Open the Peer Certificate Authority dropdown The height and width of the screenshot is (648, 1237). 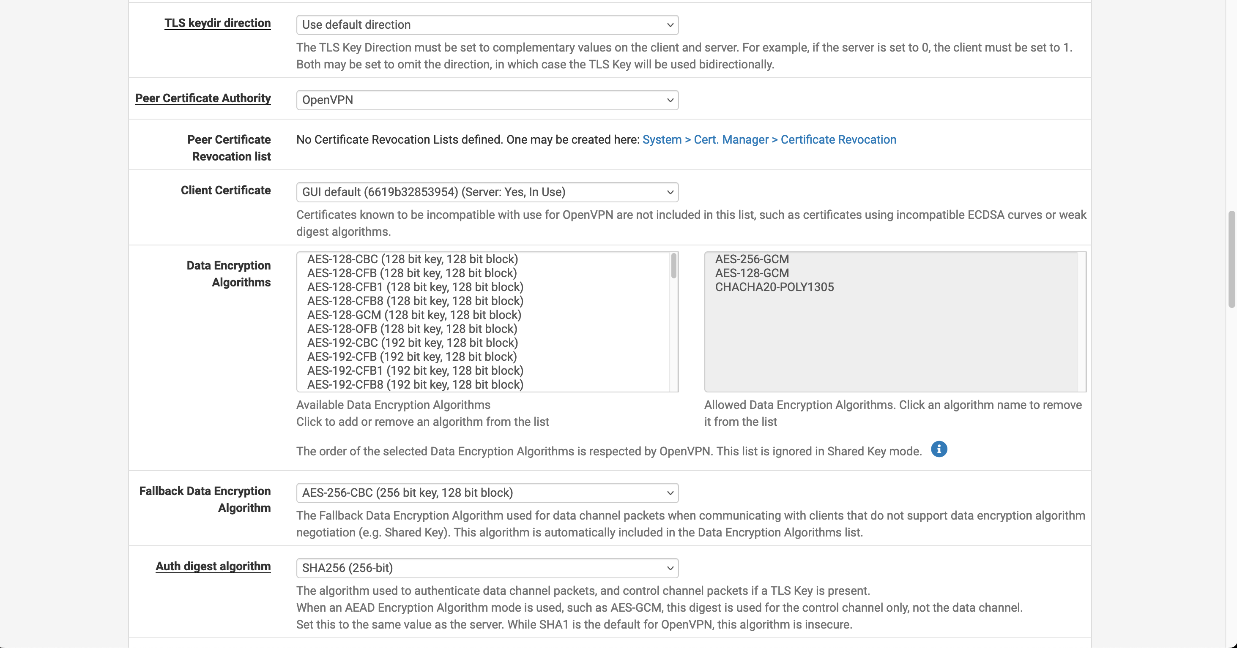487,100
